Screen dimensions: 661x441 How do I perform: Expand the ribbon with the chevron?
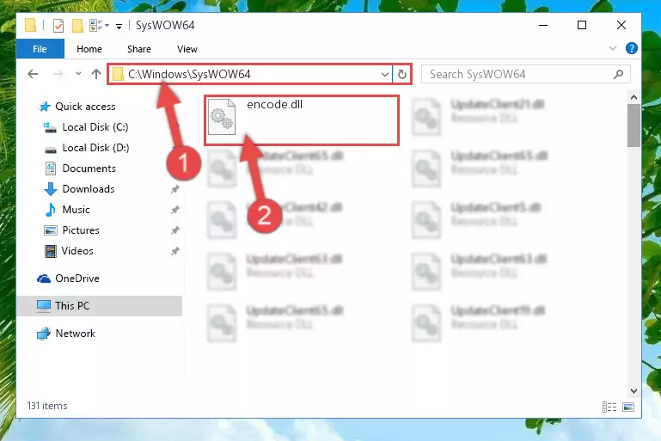point(613,48)
